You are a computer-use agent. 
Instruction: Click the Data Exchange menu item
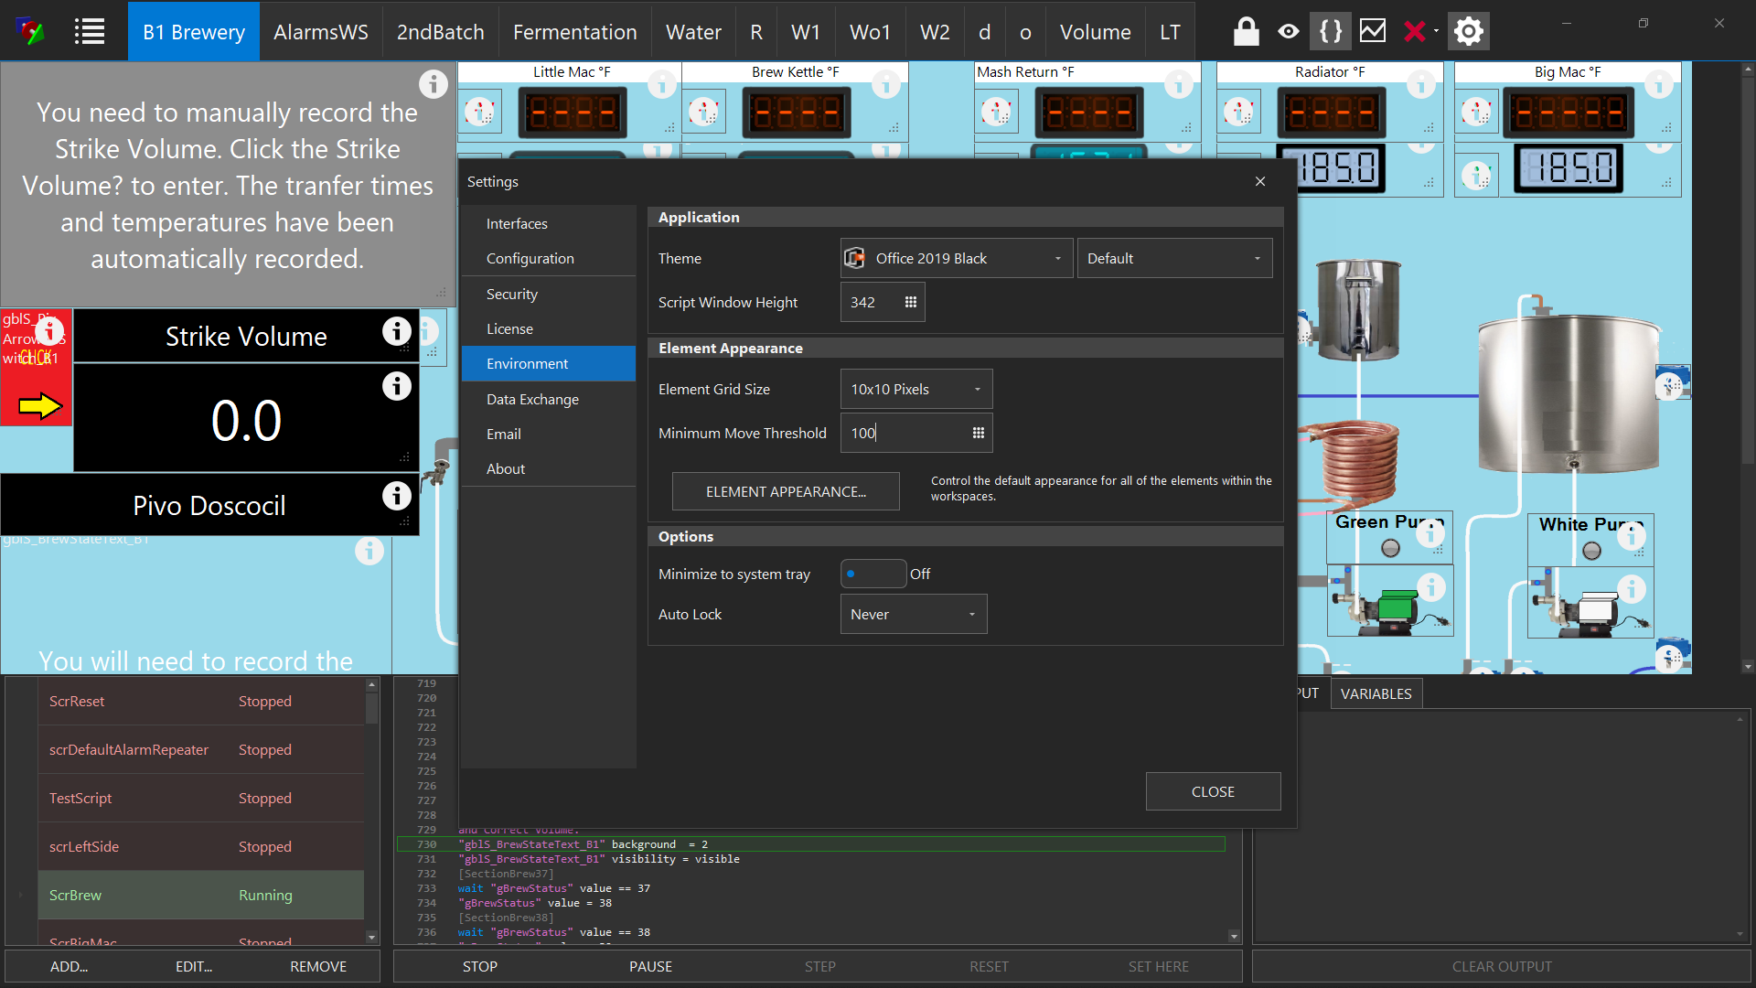pyautogui.click(x=532, y=398)
